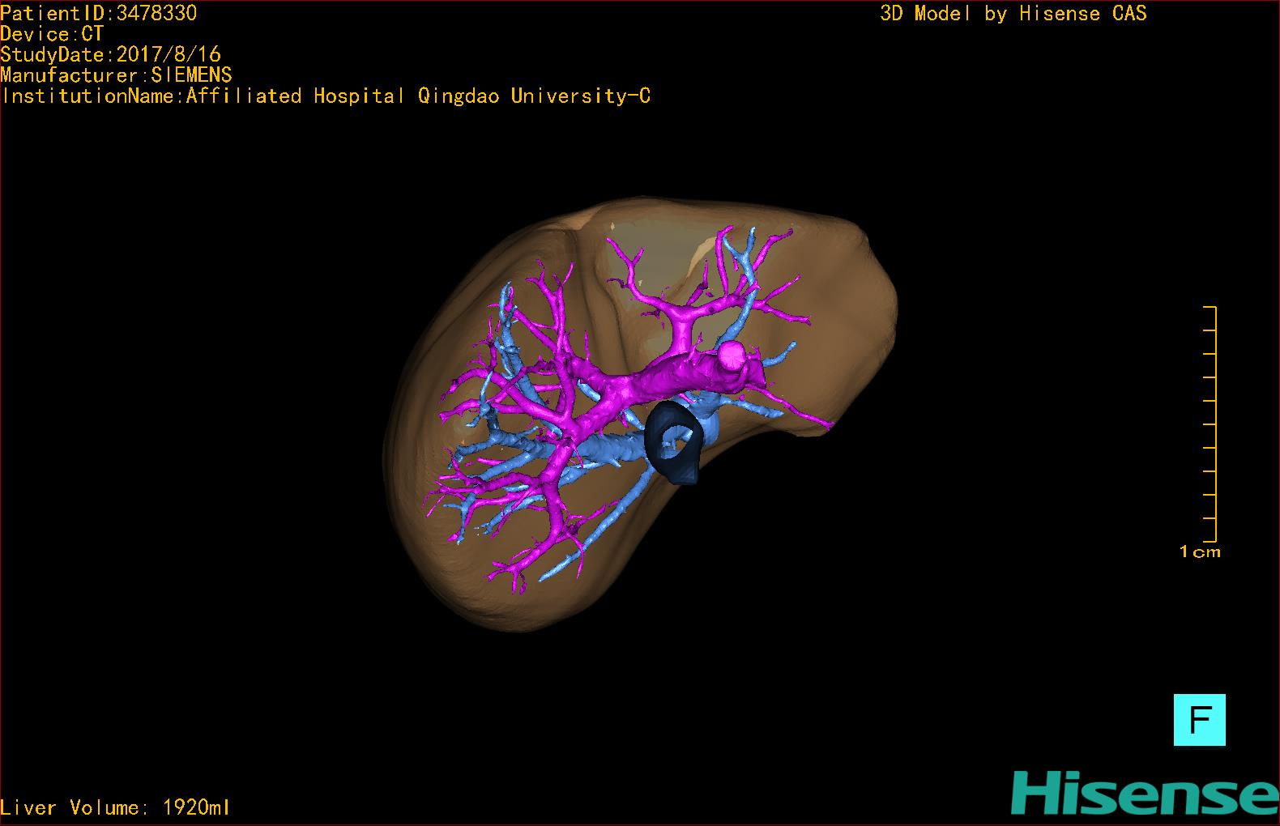Click the Hisense logo
Image resolution: width=1280 pixels, height=826 pixels.
(1144, 794)
